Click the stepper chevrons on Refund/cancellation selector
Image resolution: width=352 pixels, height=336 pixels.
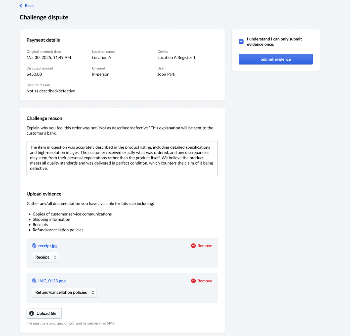coord(93,292)
